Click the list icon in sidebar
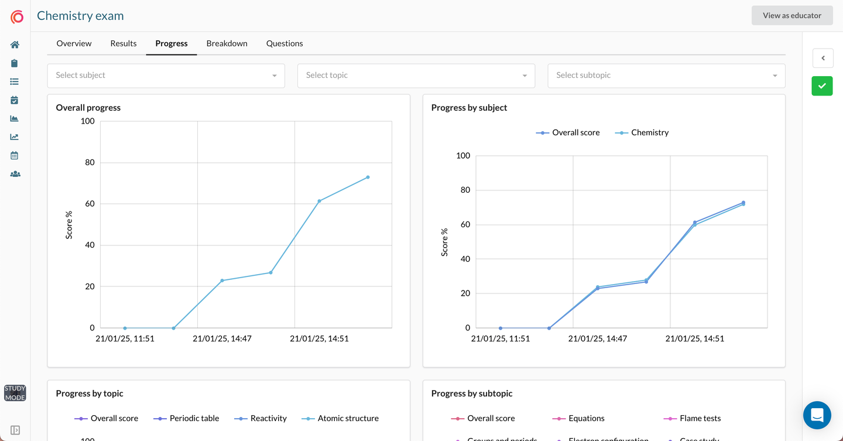The width and height of the screenshot is (843, 441). tap(15, 82)
